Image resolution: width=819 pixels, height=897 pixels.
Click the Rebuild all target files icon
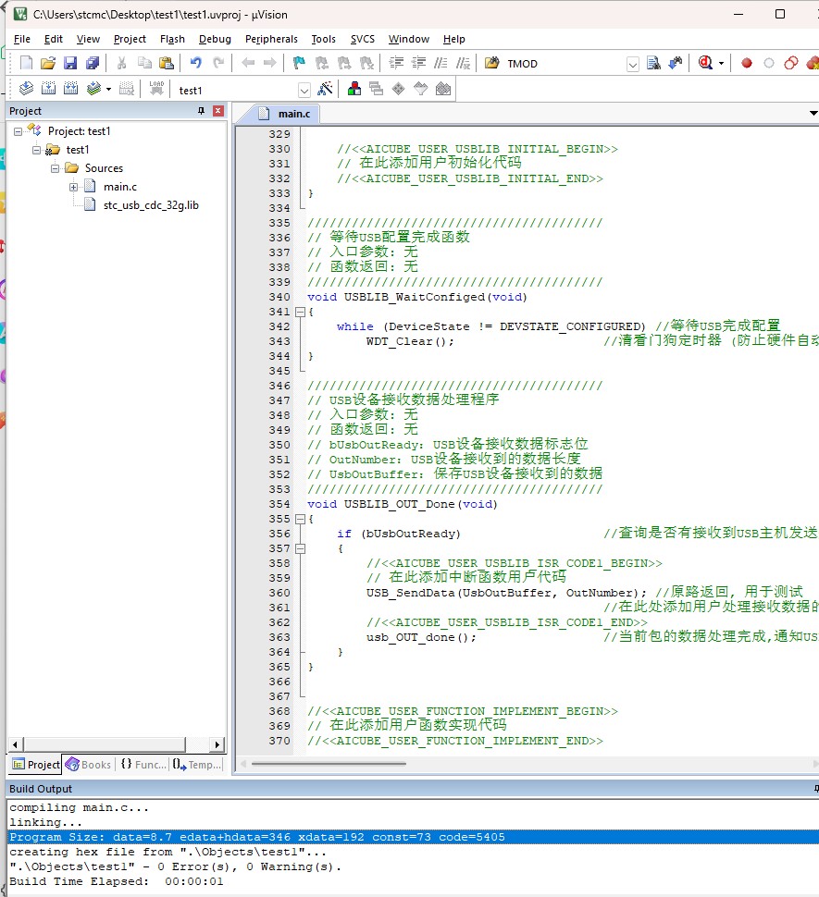71,89
